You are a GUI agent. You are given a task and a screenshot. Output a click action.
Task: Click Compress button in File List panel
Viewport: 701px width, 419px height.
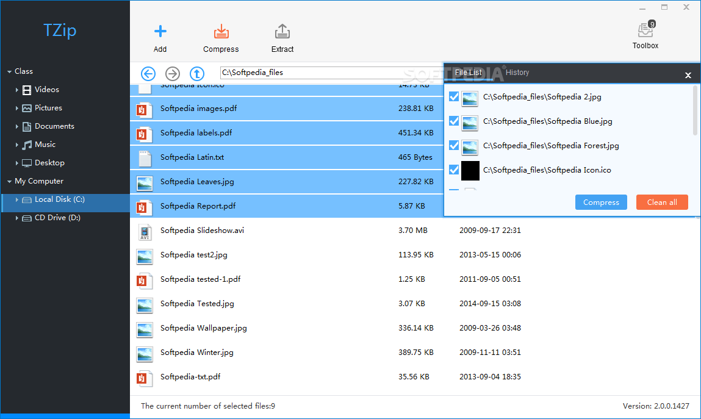(601, 202)
